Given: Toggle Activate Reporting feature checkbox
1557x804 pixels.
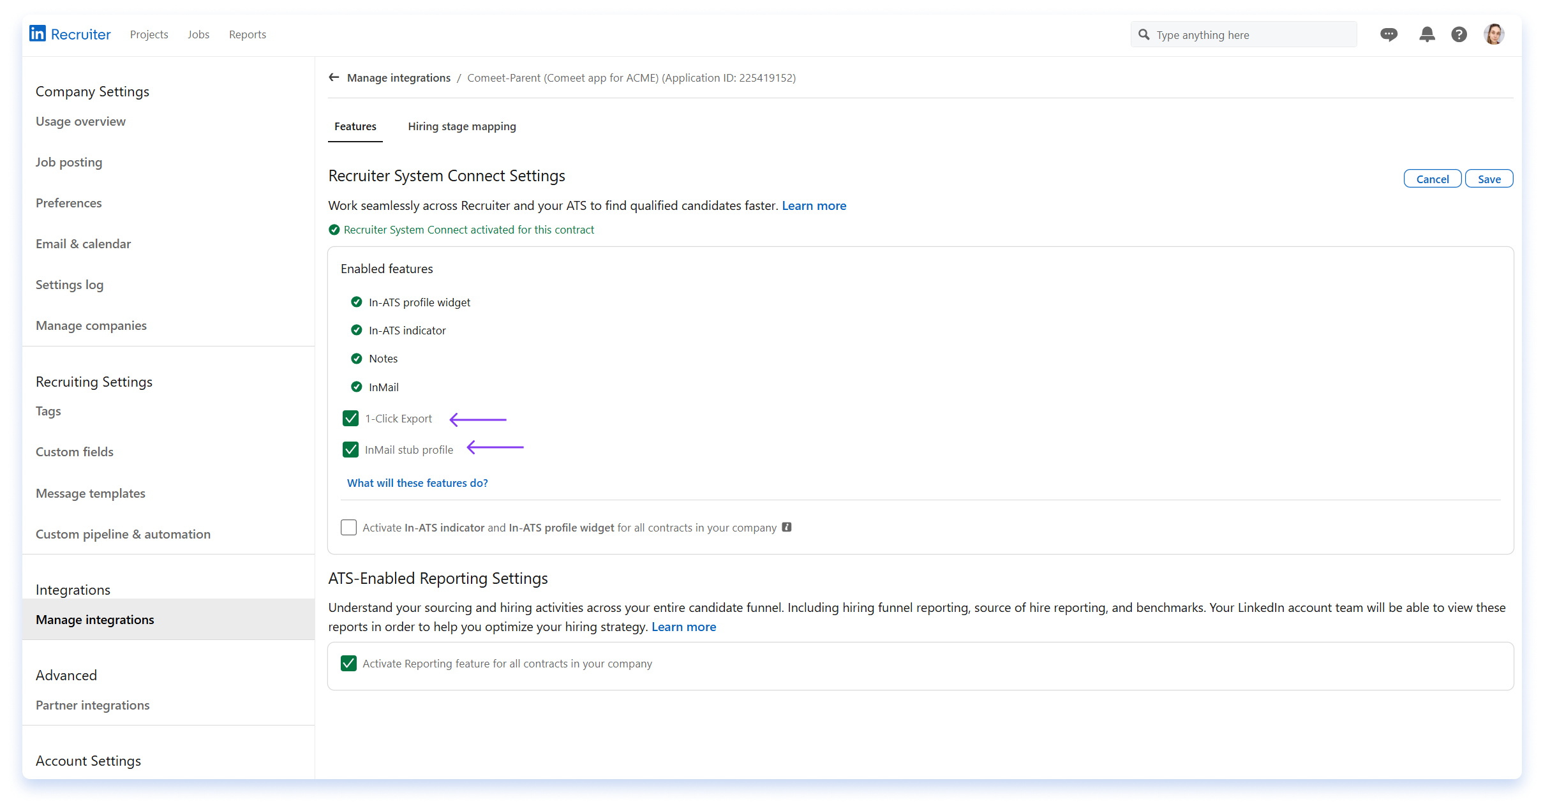Looking at the screenshot, I should click(348, 664).
